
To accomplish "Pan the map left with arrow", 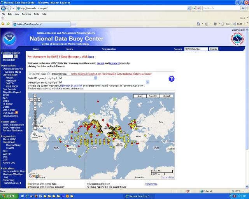I will pyautogui.click(x=31, y=99).
